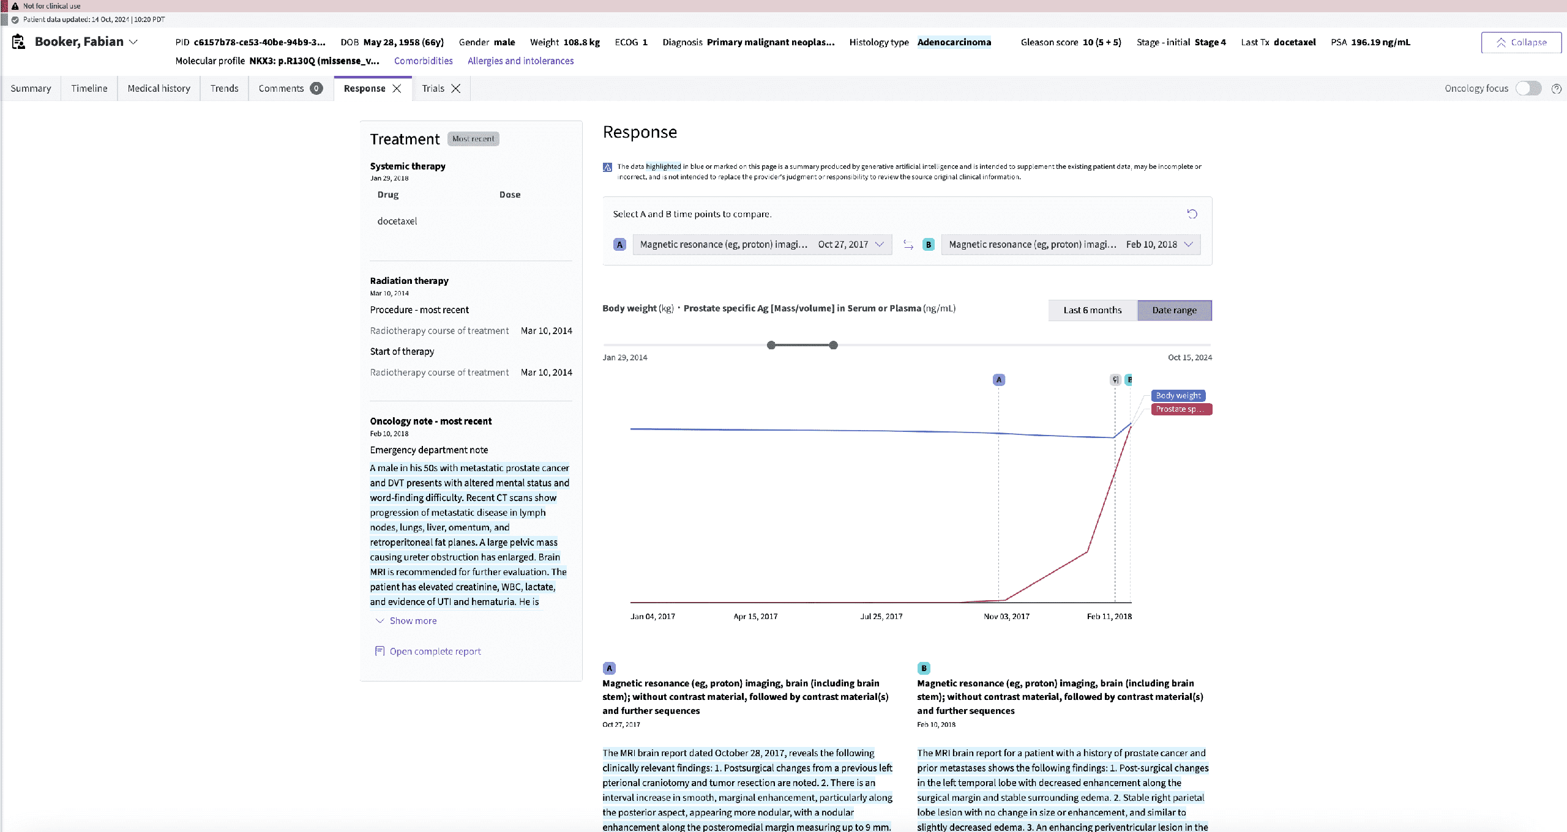Click the AI summary disclaimer icon
This screenshot has width=1567, height=832.
(x=607, y=167)
